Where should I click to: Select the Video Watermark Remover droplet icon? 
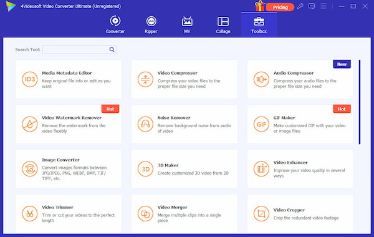click(30, 124)
